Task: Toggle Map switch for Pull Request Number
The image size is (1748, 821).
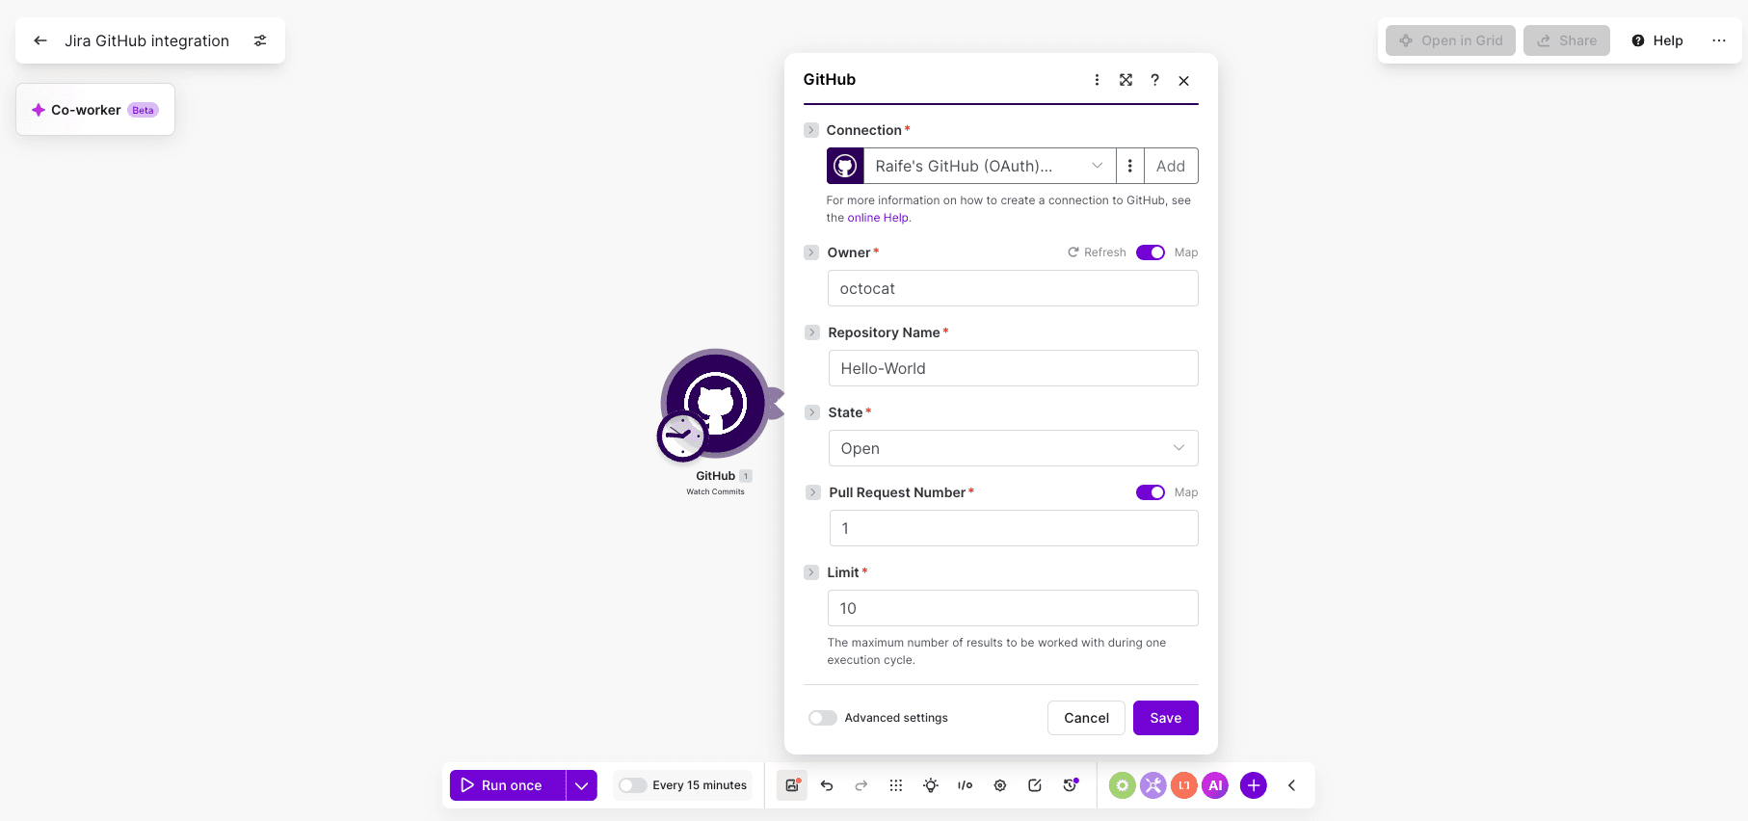Action: tap(1151, 492)
